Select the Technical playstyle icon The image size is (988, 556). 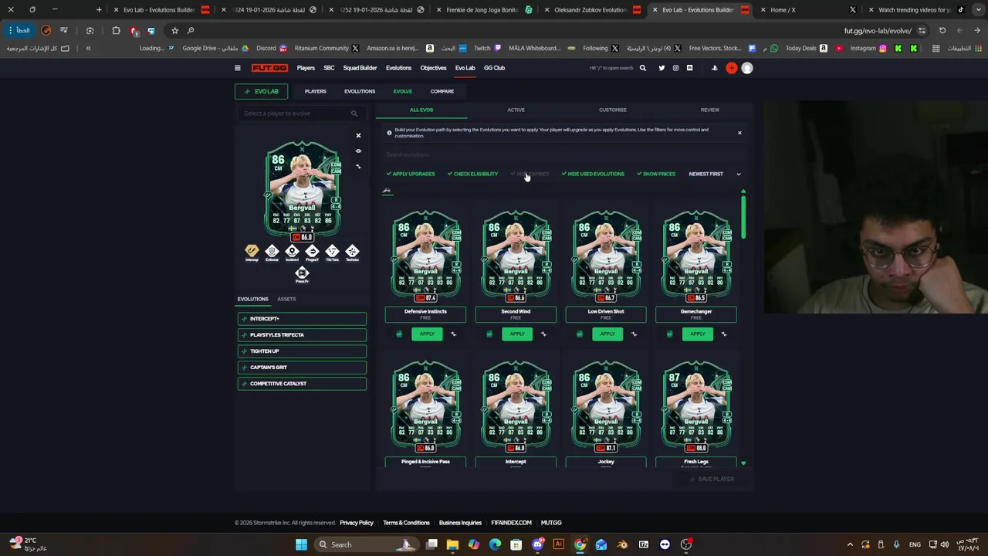352,252
